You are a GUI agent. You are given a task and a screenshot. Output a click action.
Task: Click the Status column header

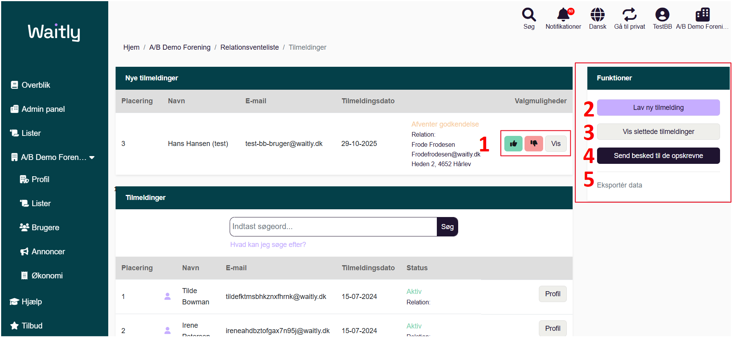(417, 268)
